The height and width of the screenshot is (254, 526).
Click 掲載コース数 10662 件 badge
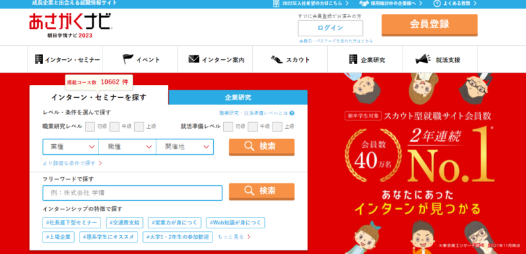click(98, 82)
